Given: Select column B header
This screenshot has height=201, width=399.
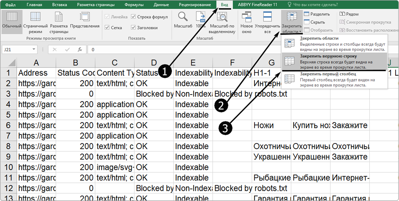Looking at the screenshot, I should [76, 63].
